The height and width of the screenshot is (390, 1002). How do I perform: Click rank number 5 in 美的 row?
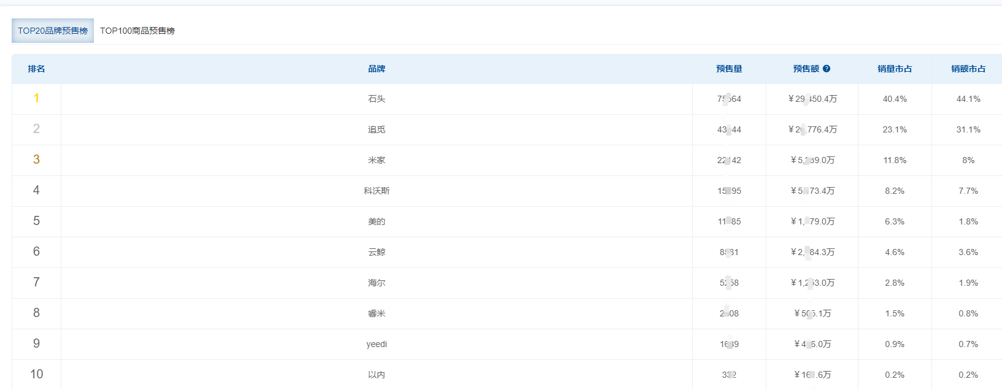[36, 221]
